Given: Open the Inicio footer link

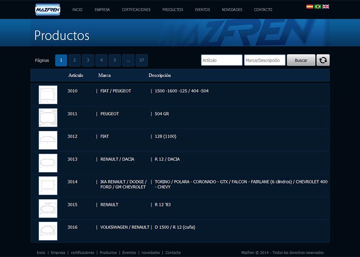Looking at the screenshot, I should coord(41,252).
